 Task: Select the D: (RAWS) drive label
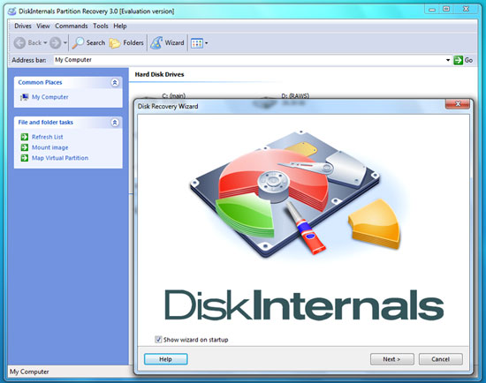point(295,95)
